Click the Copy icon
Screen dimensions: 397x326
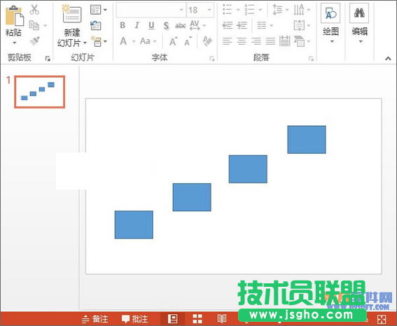tap(34, 25)
